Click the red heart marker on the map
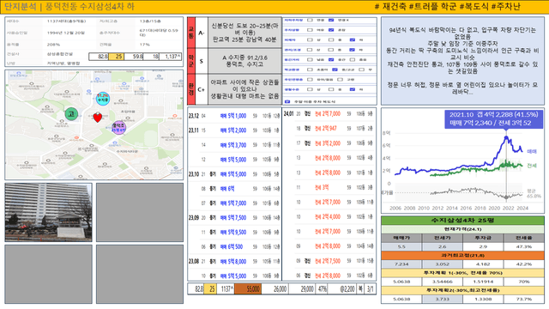 97,118
